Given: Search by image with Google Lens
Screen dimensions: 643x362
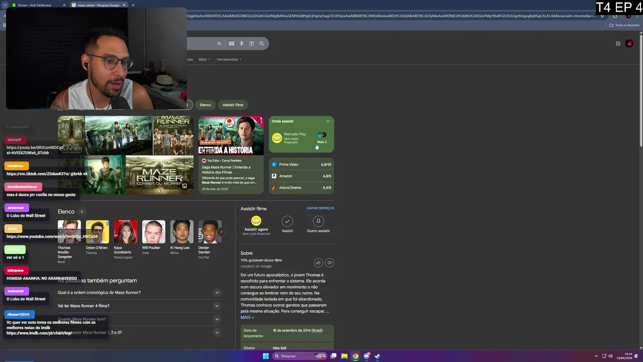Looking at the screenshot, I should (252, 44).
